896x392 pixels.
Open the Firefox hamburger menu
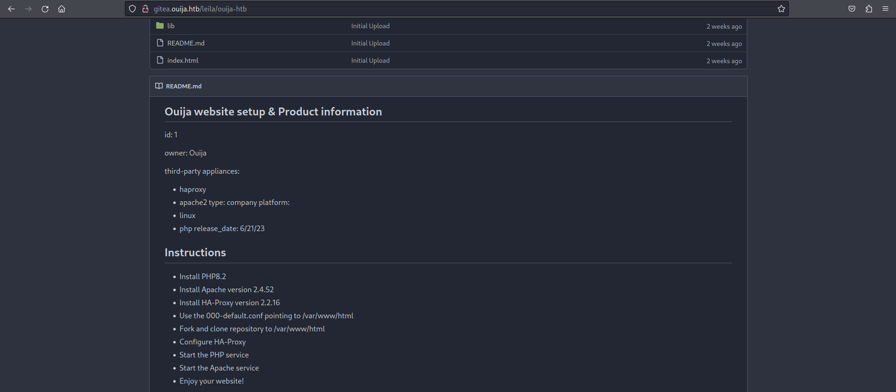click(x=885, y=9)
